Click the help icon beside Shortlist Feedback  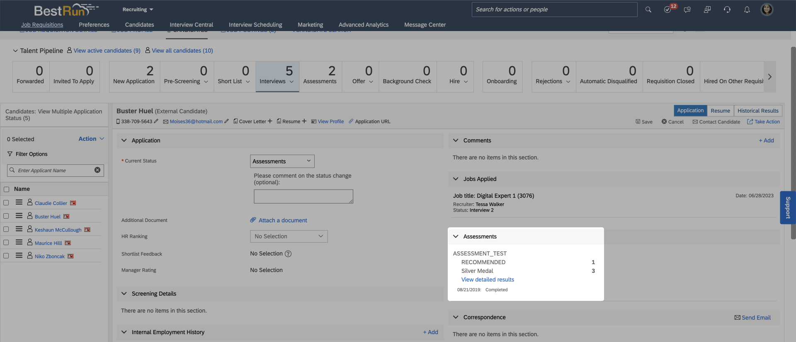[x=288, y=254]
